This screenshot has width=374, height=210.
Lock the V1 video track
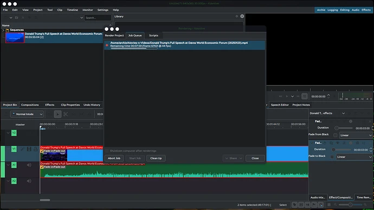coord(36,149)
